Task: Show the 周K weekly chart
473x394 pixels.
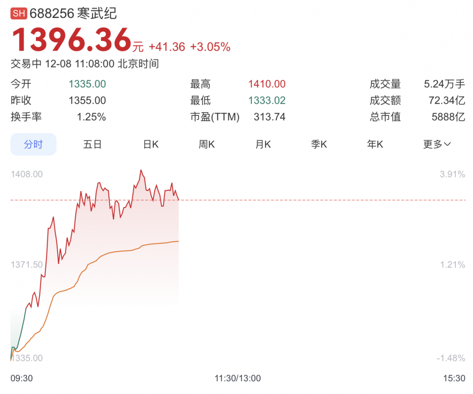Action: (207, 144)
